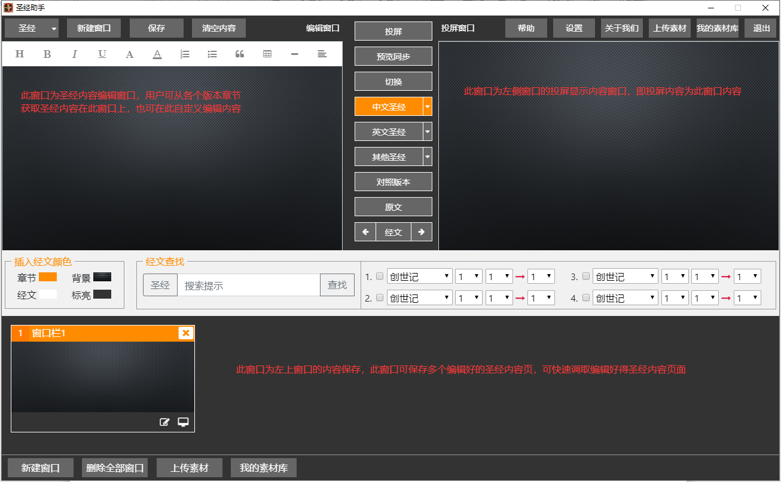Image resolution: width=781 pixels, height=482 pixels.
Task: Tick the checkbox for scripture row 3
Action: pos(586,277)
